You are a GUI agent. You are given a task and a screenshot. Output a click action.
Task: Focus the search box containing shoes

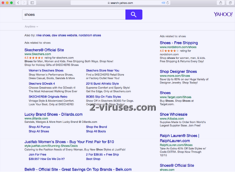pyautogui.click(x=74, y=14)
